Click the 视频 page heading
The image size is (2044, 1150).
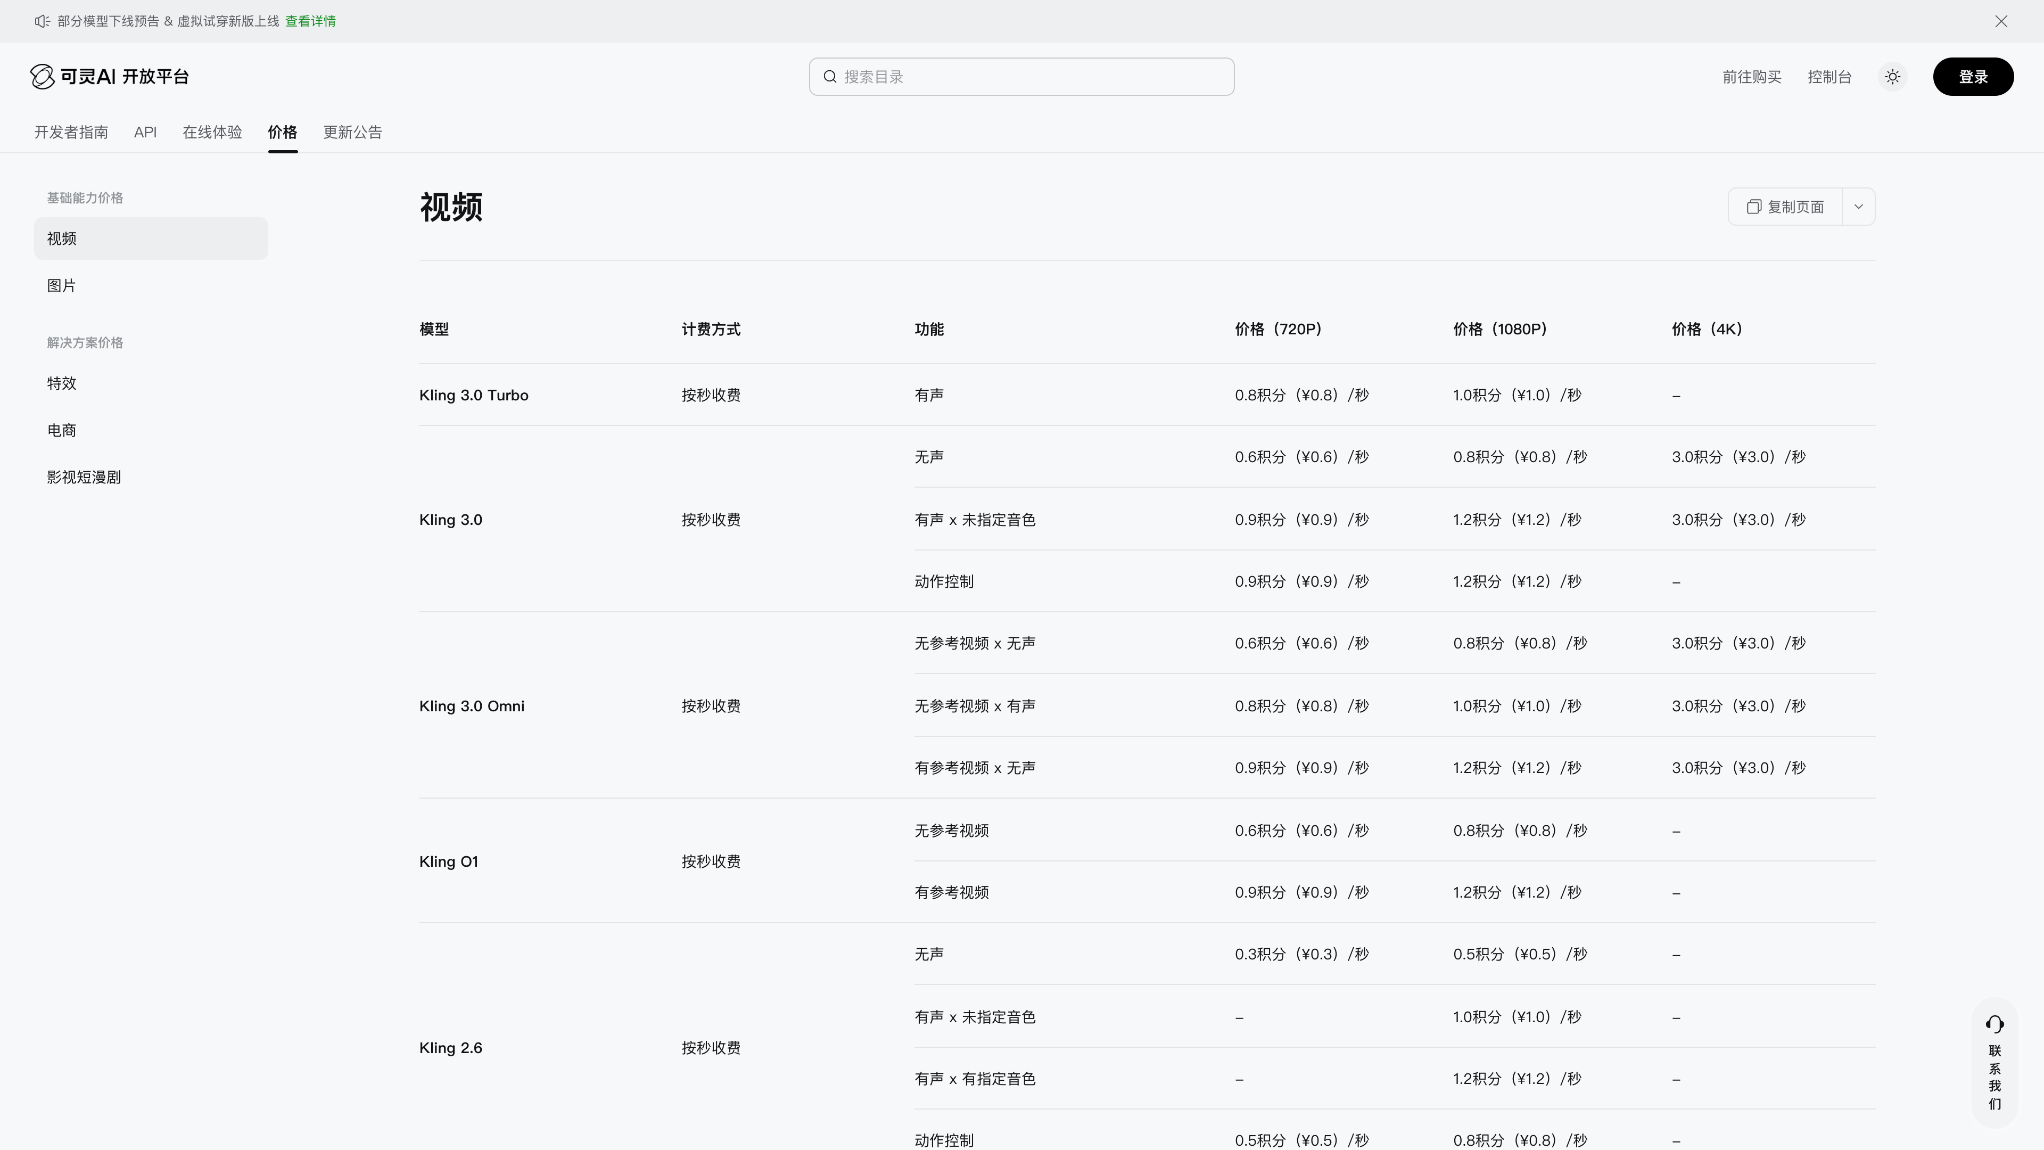451,207
